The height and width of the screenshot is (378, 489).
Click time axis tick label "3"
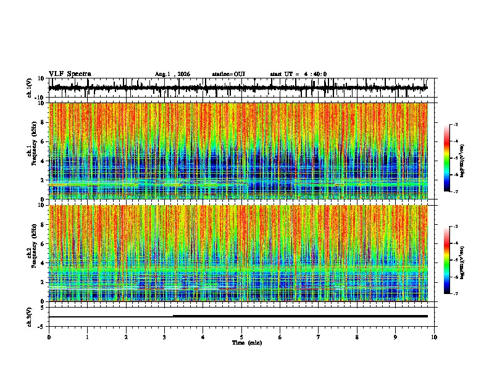click(164, 337)
